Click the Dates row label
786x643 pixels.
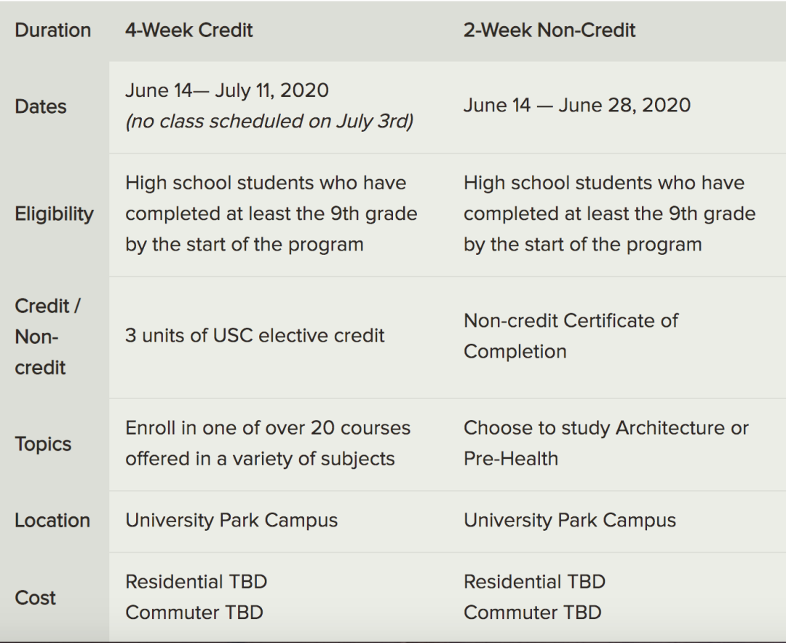(x=40, y=106)
